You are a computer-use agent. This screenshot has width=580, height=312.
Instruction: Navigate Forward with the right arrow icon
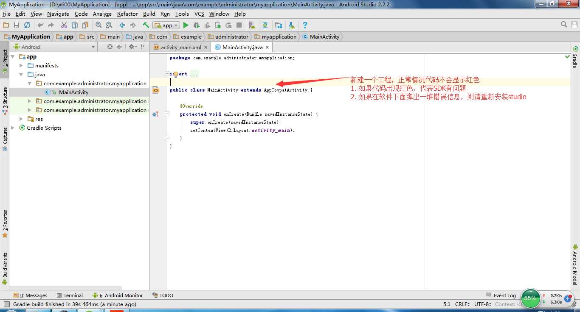(x=133, y=25)
